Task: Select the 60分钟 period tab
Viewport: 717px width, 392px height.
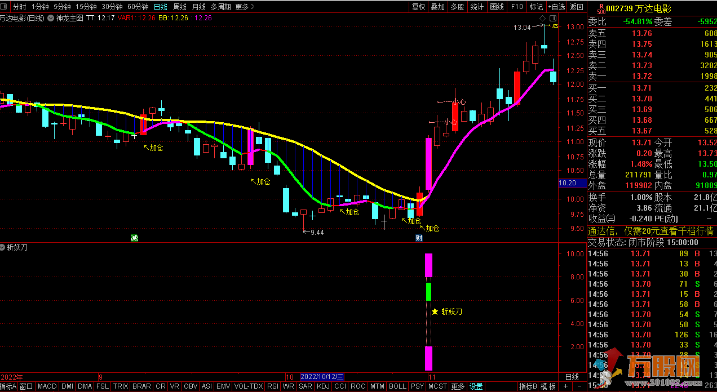Action: pyautogui.click(x=138, y=7)
